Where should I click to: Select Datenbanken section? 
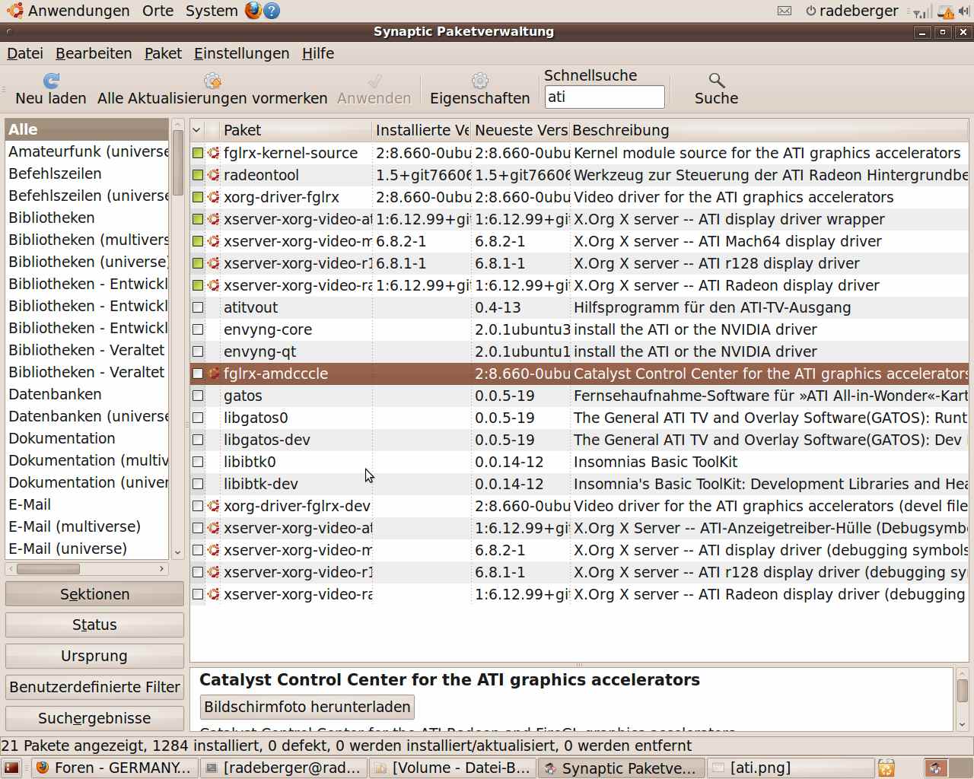pos(87,394)
